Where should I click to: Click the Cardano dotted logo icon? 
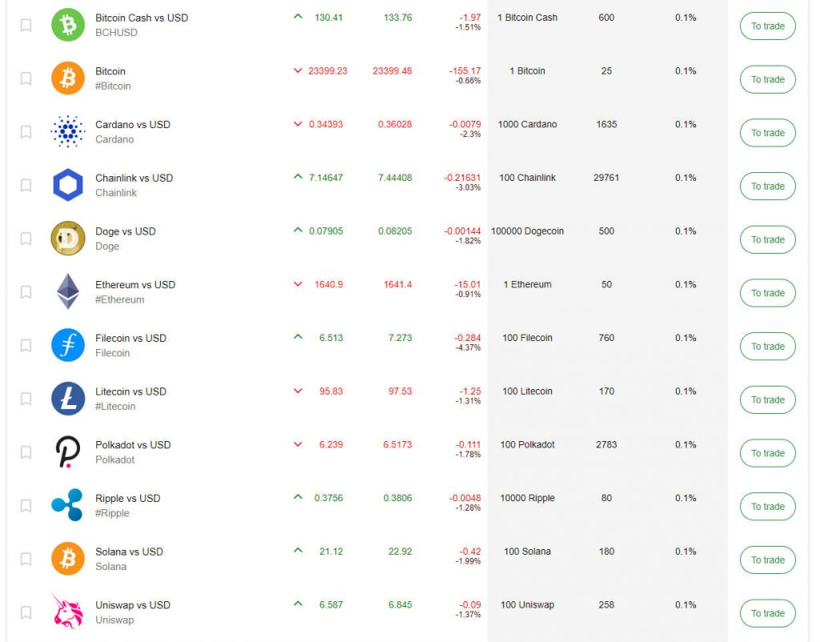click(68, 132)
